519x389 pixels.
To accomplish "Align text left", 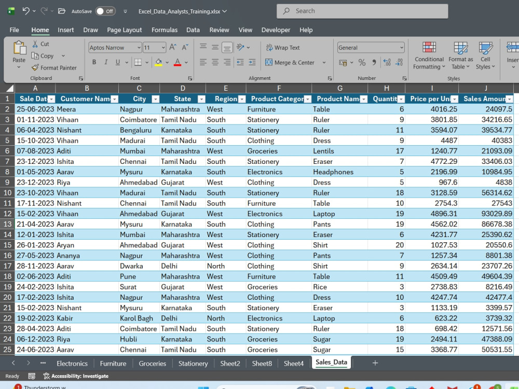I will tap(203, 62).
